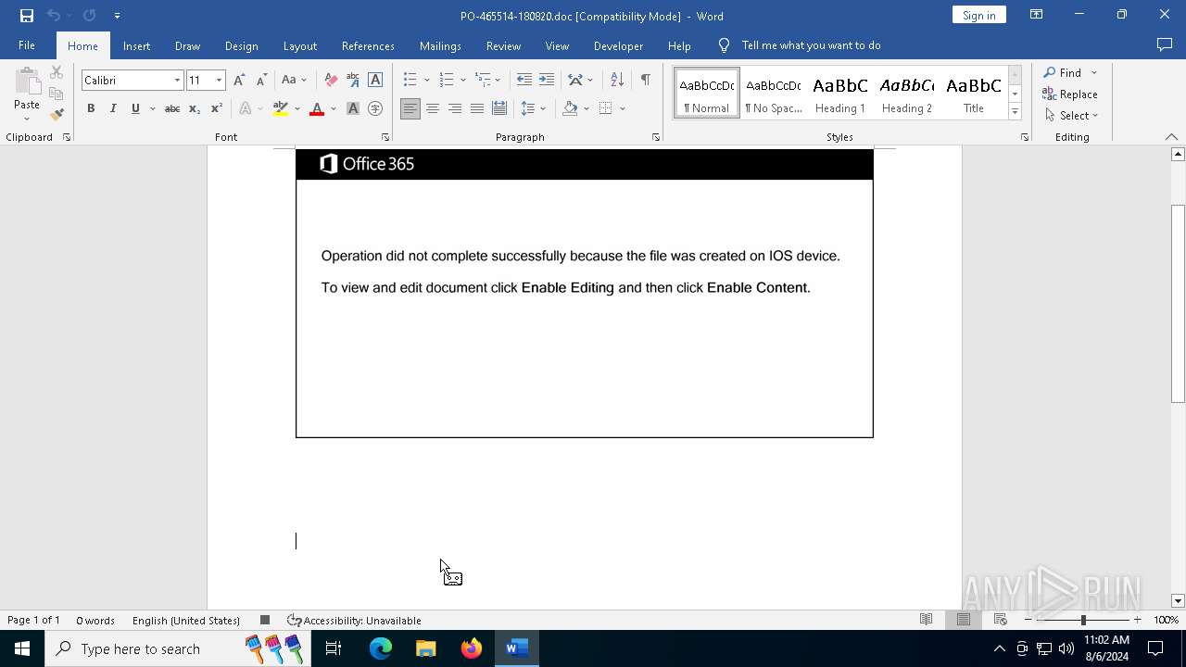Open the Comments icon at ribbon right
Screen dimensions: 1186x667
coord(1165,45)
